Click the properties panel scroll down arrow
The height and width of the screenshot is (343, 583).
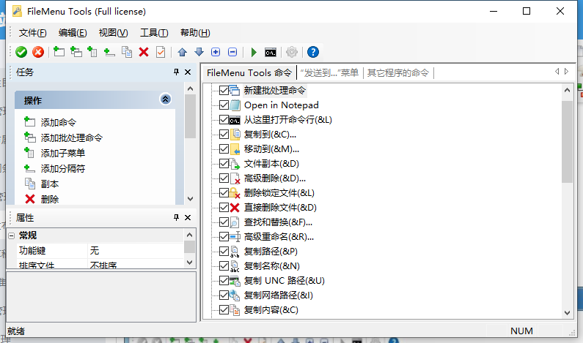(189, 262)
